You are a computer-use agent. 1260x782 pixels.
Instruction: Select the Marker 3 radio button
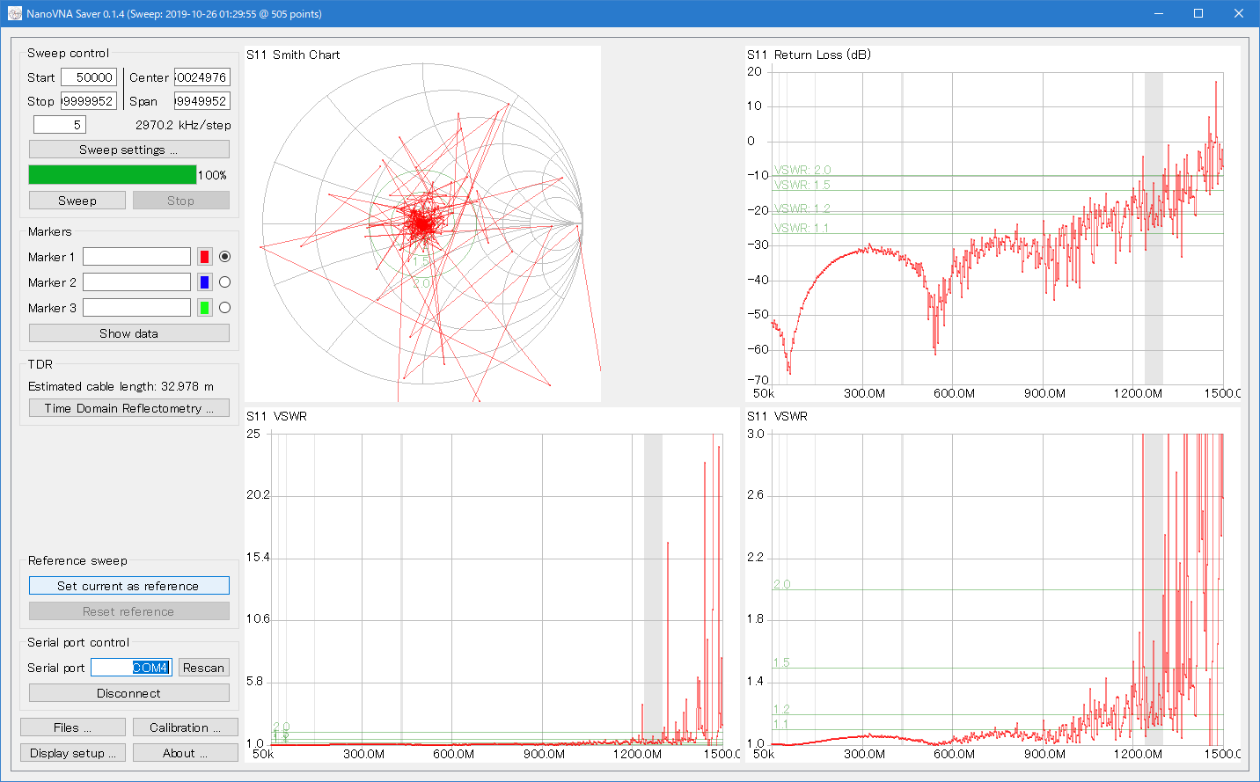pyautogui.click(x=225, y=308)
